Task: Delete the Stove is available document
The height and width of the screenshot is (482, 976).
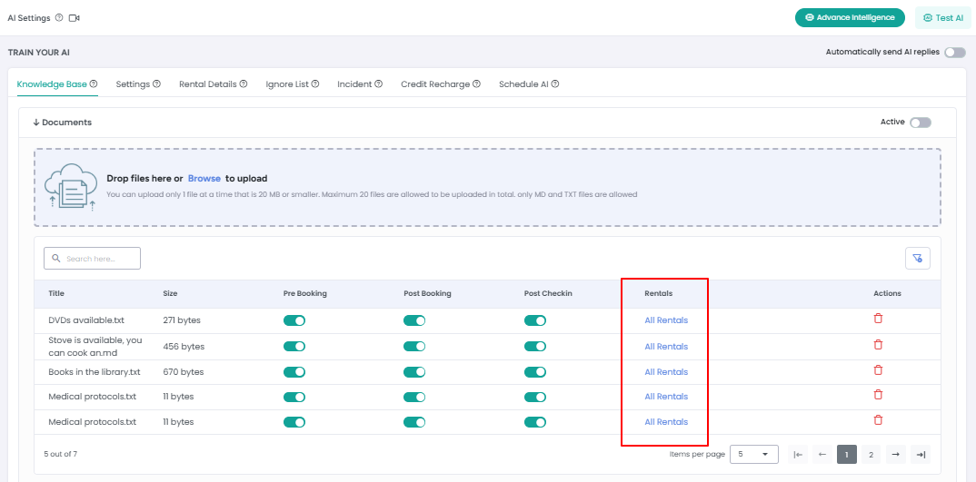Action: [x=878, y=345]
